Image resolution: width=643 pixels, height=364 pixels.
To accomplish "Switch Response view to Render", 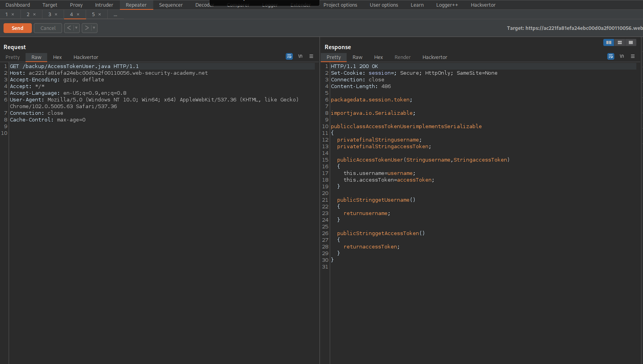I will pyautogui.click(x=402, y=57).
